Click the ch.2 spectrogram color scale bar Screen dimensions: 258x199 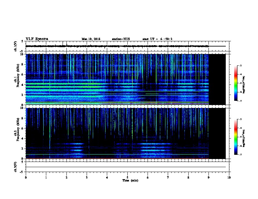236,137
